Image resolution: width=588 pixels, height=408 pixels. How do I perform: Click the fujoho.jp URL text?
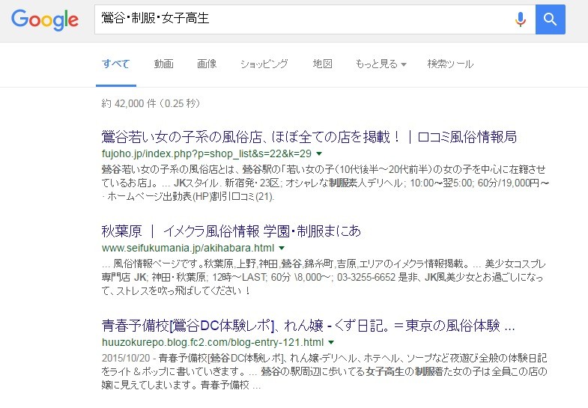click(207, 153)
